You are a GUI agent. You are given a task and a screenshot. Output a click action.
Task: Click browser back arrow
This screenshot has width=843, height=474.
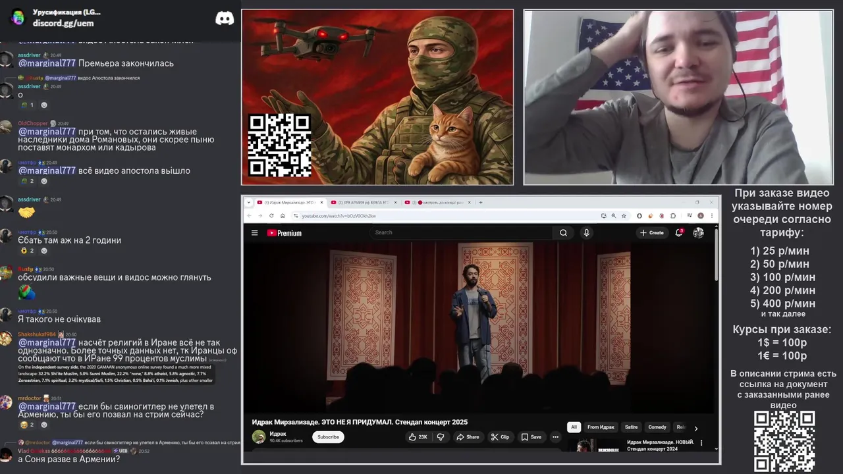tap(250, 215)
